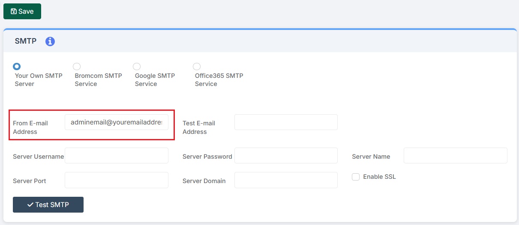Screen dimensions: 519x225
Task: Focus the Server Password input field
Action: pyautogui.click(x=286, y=156)
